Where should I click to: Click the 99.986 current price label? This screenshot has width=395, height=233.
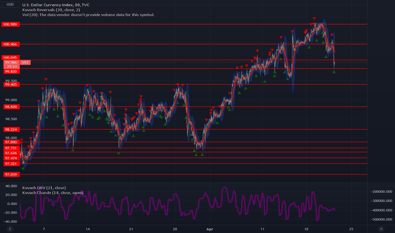click(11, 62)
